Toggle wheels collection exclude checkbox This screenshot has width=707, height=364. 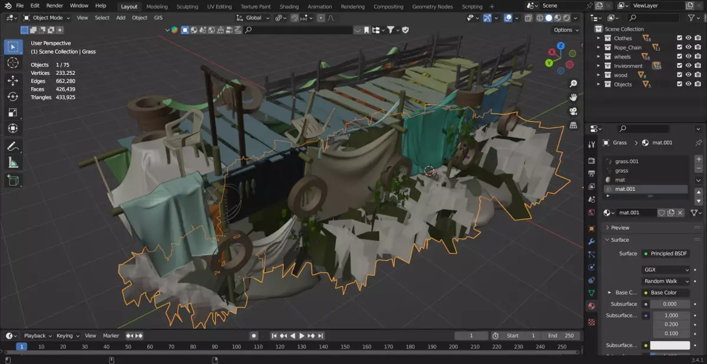[x=679, y=57]
